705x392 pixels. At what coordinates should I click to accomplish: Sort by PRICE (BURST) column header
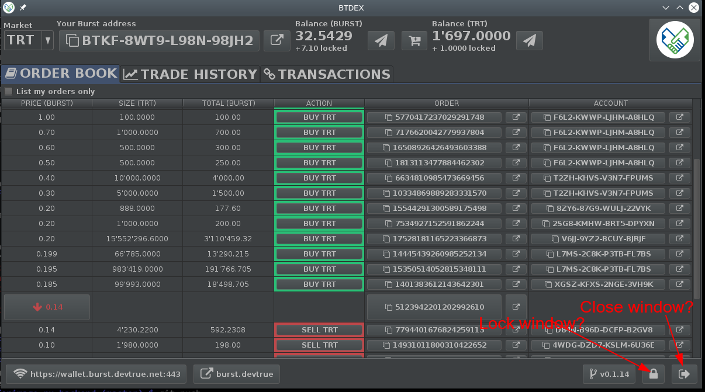(47, 103)
